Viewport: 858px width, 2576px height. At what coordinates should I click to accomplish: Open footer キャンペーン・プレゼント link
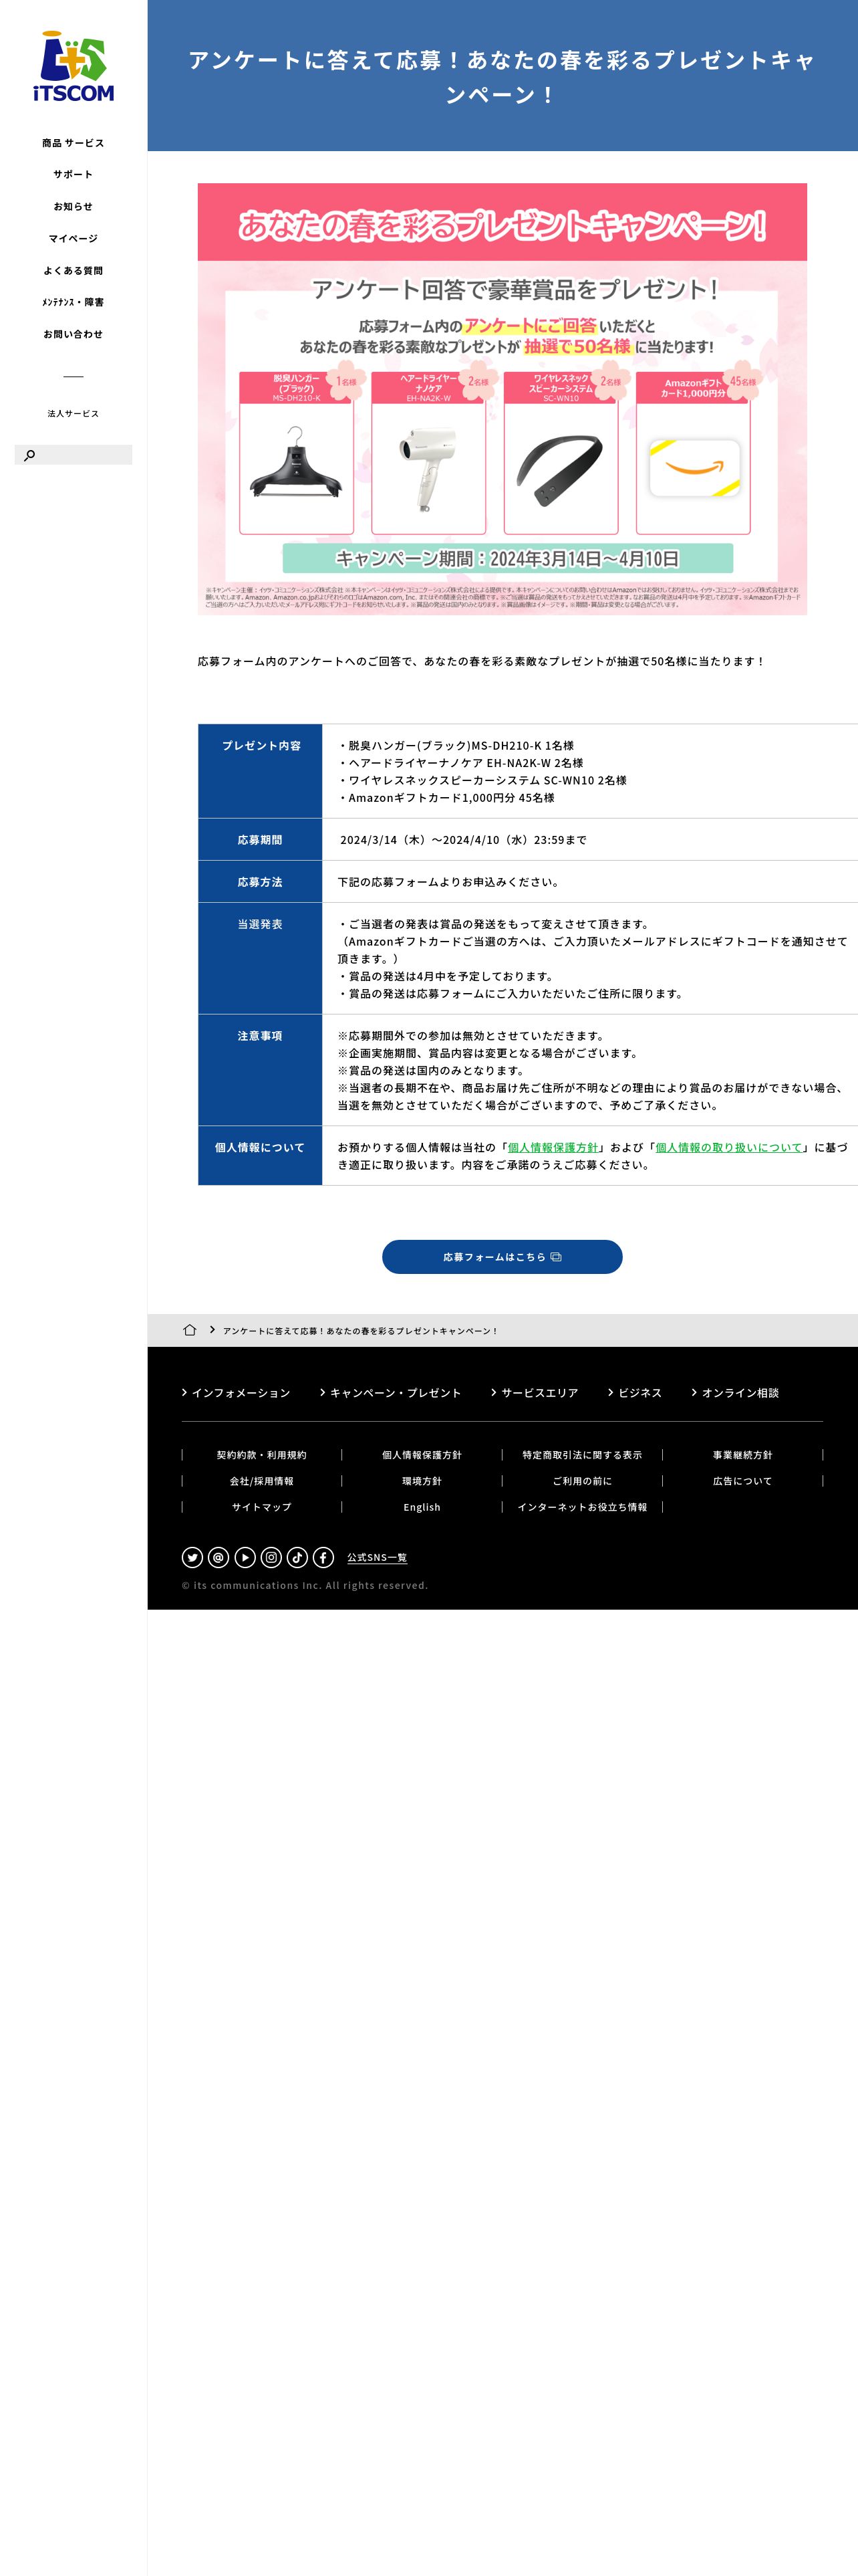[x=390, y=1393]
